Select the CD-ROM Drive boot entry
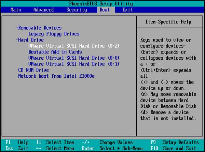 click(x=33, y=70)
